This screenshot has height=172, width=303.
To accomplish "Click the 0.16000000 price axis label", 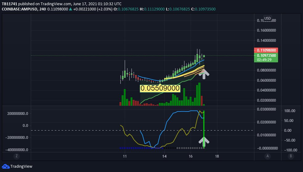I will (266, 30).
